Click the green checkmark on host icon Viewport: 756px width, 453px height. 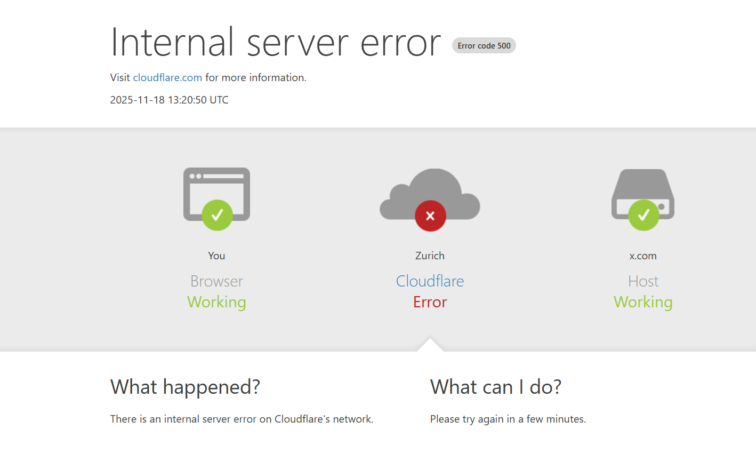644,215
